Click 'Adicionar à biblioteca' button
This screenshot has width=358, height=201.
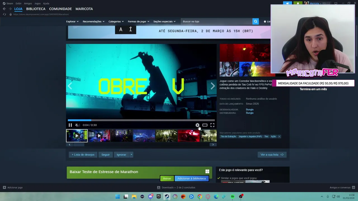192,178
